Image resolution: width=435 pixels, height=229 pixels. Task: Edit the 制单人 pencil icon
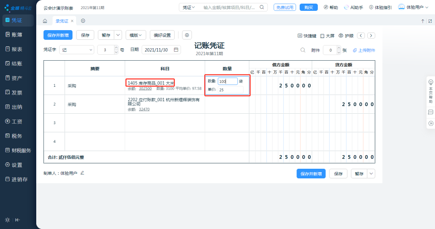tap(82, 173)
